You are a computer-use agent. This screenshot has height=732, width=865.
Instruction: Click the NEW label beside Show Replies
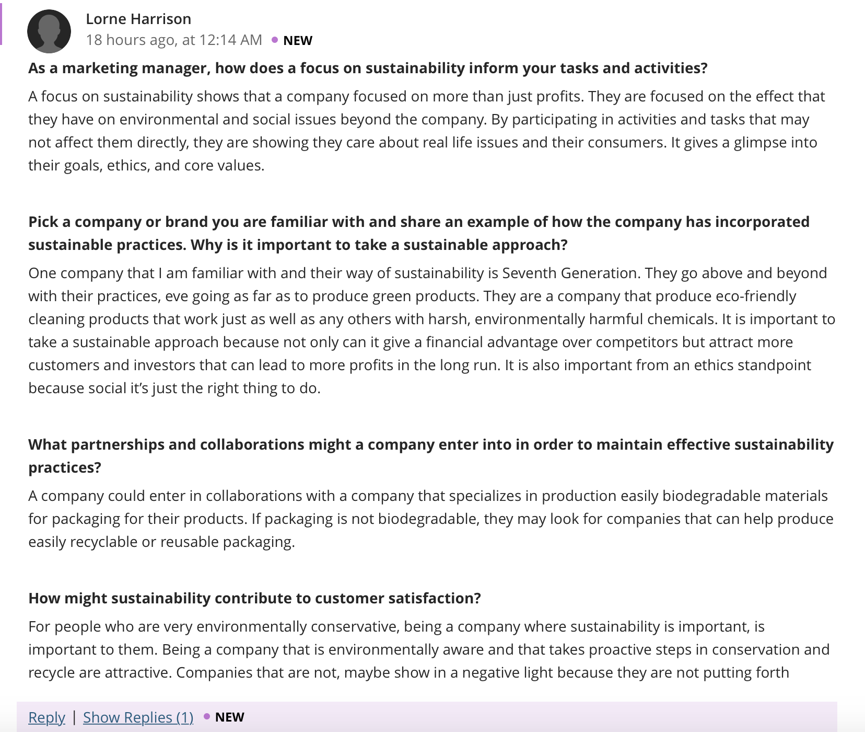(x=230, y=717)
